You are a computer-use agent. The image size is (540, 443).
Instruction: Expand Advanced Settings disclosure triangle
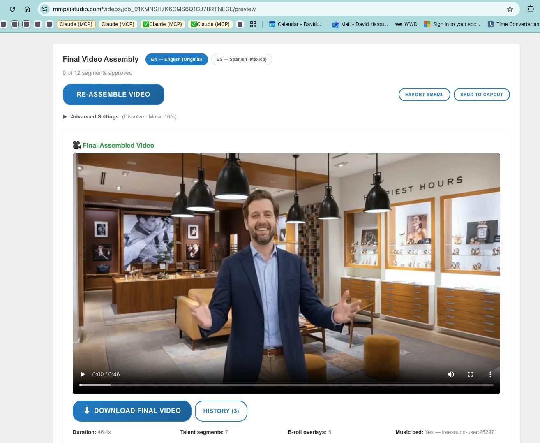(65, 117)
